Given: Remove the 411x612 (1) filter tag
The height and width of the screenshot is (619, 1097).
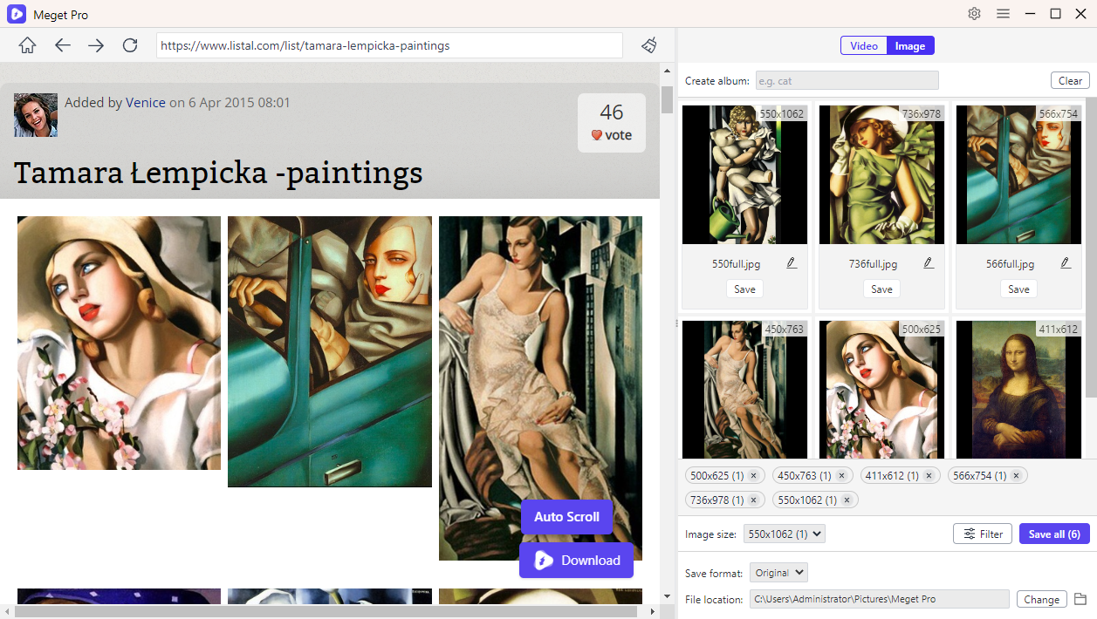Looking at the screenshot, I should 929,475.
